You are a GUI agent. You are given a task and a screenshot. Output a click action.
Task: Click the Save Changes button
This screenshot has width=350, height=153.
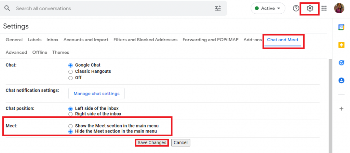[x=152, y=143]
